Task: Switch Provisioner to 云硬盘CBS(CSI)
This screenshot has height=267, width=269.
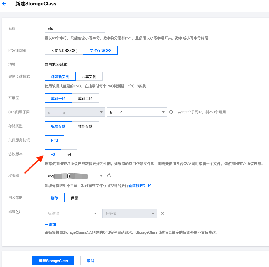Action: [x=63, y=50]
